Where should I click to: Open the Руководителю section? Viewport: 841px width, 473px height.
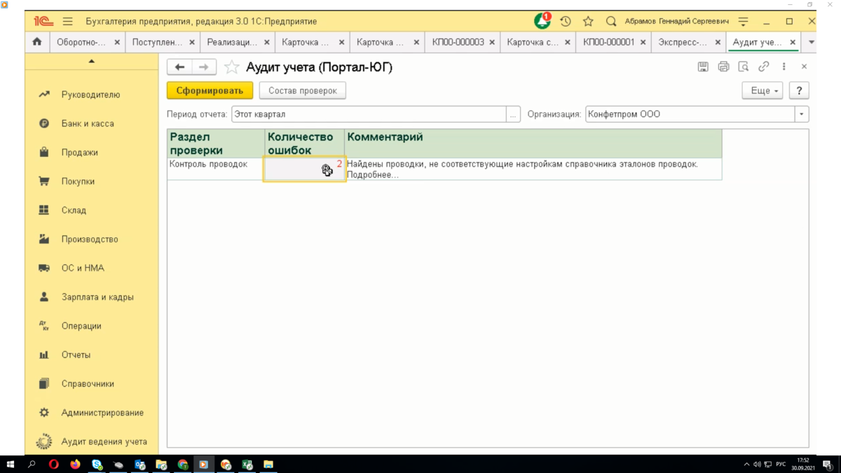coord(90,95)
